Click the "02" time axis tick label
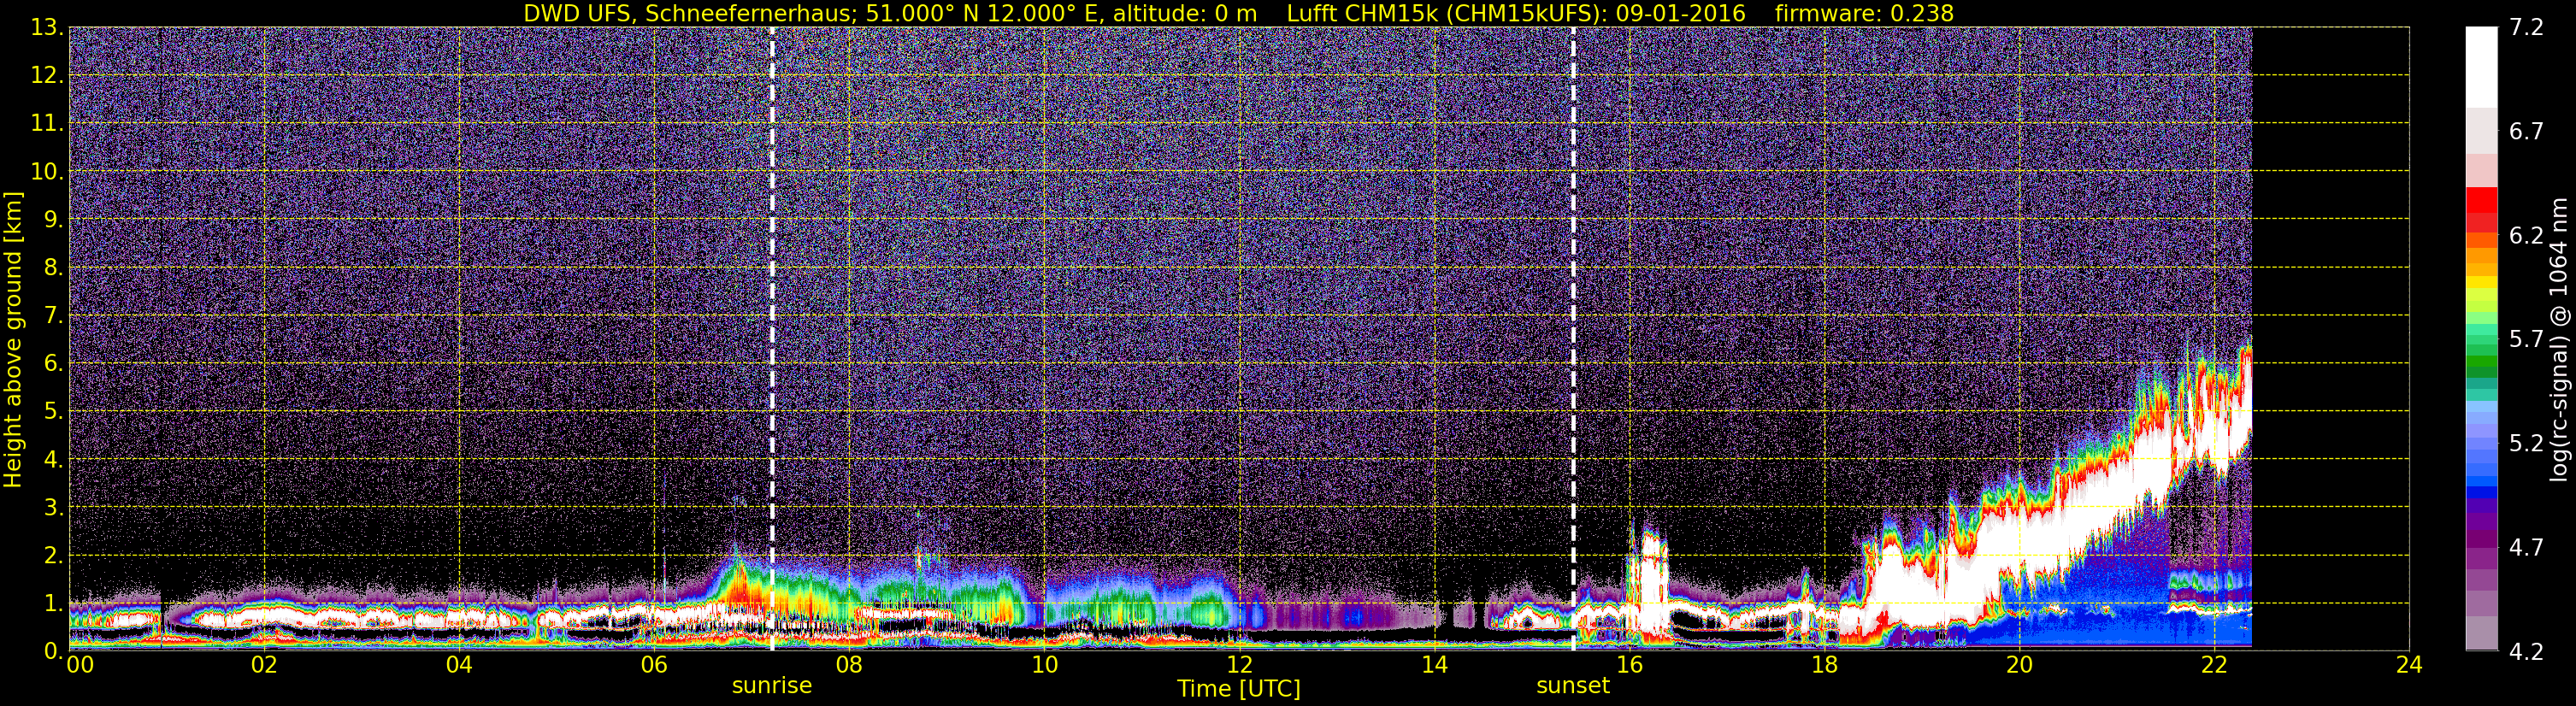Viewport: 2576px width, 706px height. (264, 666)
